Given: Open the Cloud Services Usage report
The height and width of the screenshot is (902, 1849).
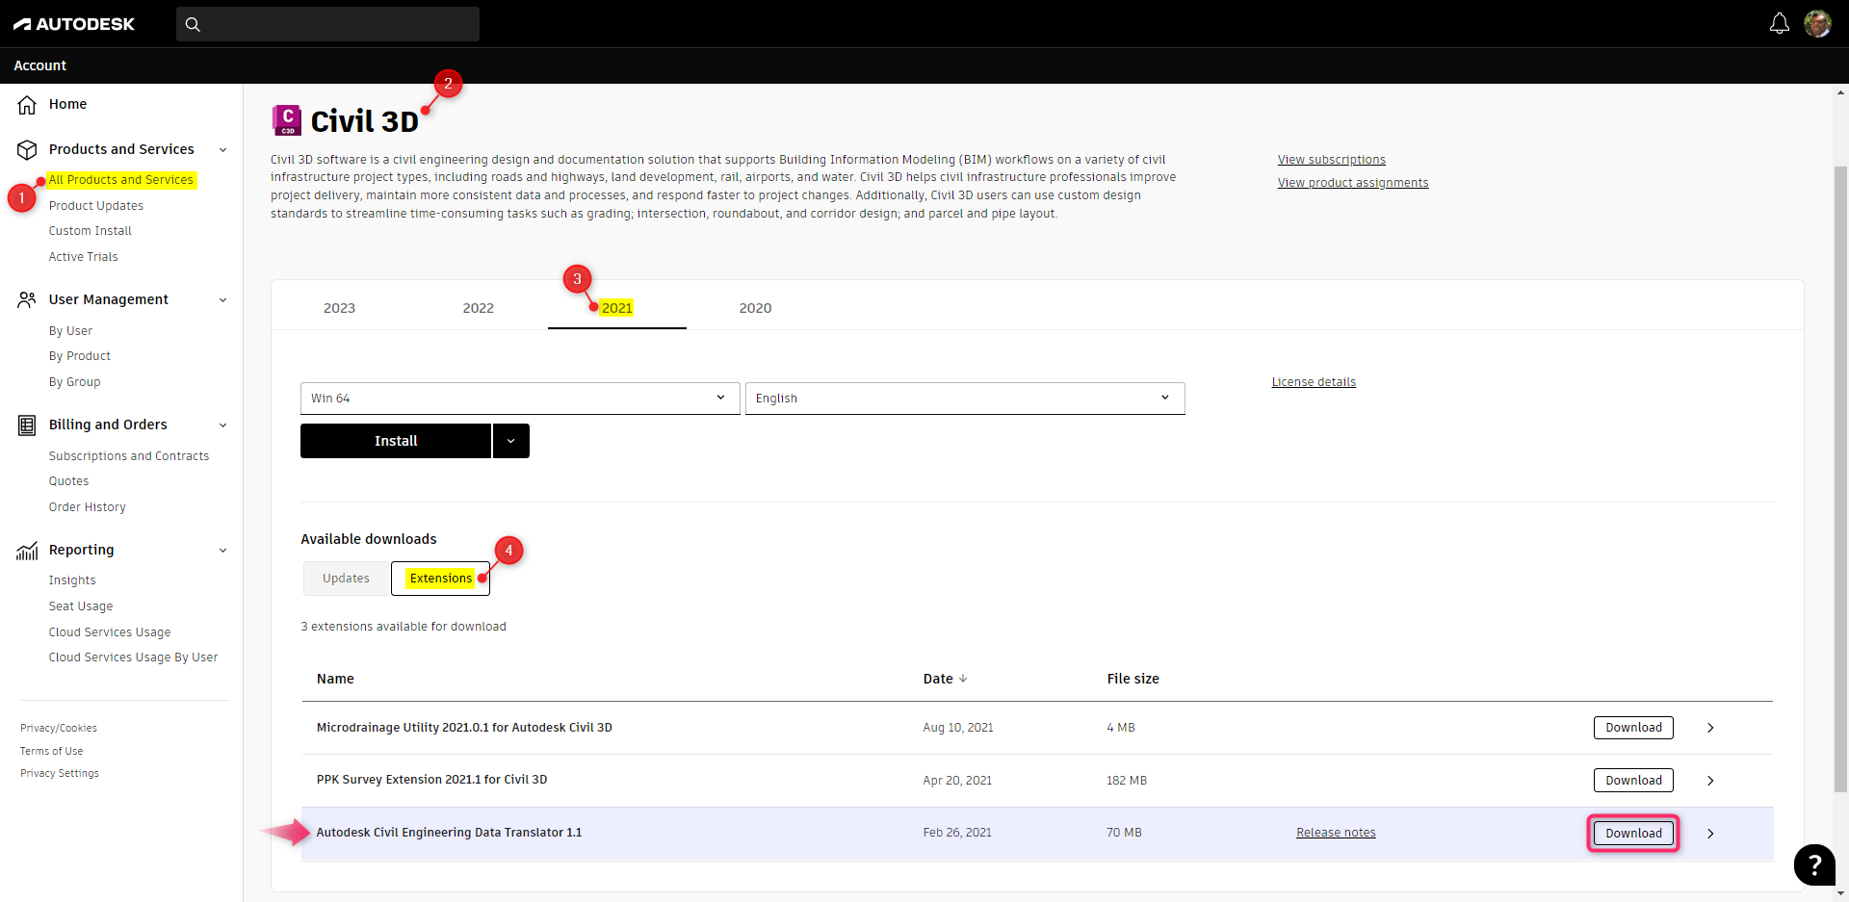Looking at the screenshot, I should (110, 632).
